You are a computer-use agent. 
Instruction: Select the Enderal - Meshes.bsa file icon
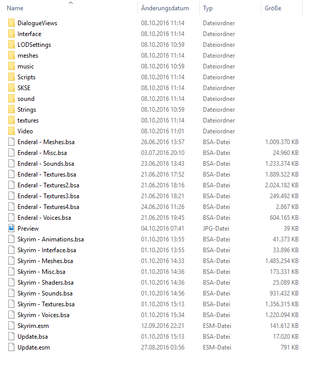pyautogui.click(x=12, y=142)
